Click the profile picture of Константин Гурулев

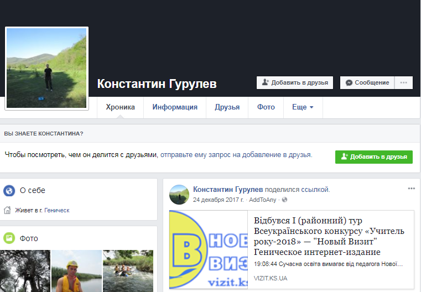point(46,68)
